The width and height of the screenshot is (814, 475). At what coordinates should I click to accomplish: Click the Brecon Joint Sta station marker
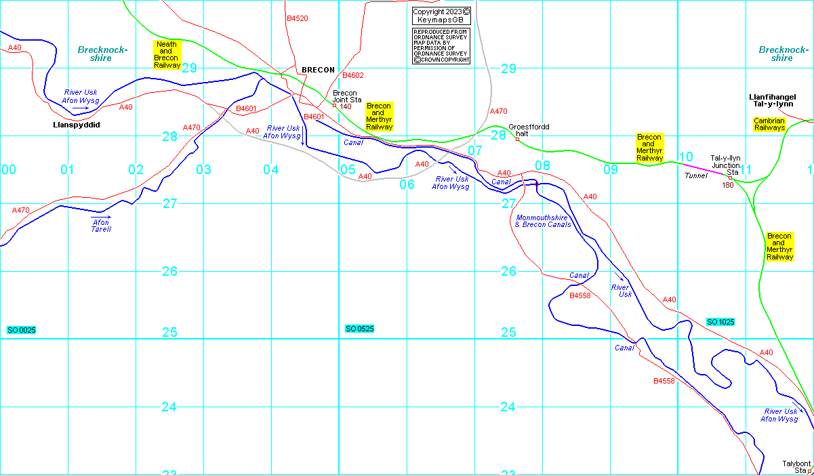pos(334,106)
